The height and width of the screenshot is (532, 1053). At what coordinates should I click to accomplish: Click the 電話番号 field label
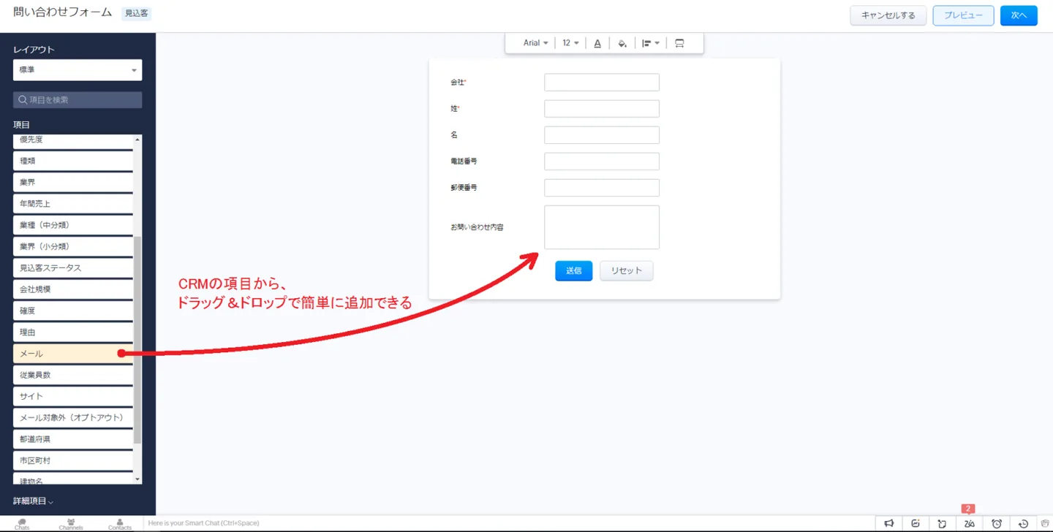pos(464,161)
